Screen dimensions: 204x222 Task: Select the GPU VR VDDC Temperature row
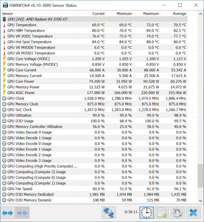point(95,36)
